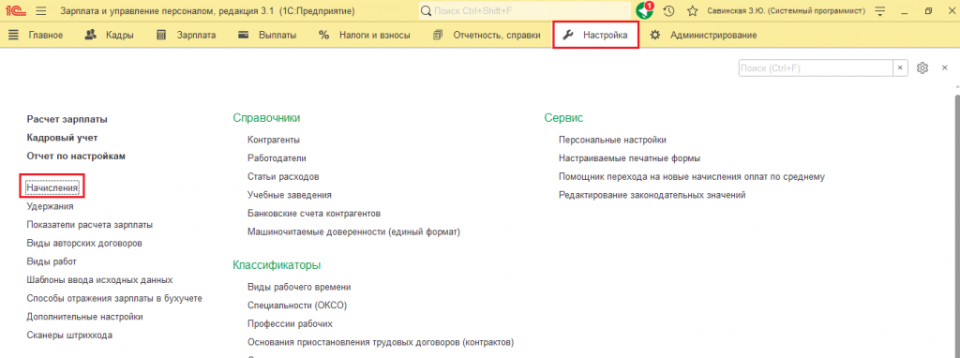
Task: Open Машиночитаемые доверенности (единый формат)
Action: pyautogui.click(x=353, y=231)
